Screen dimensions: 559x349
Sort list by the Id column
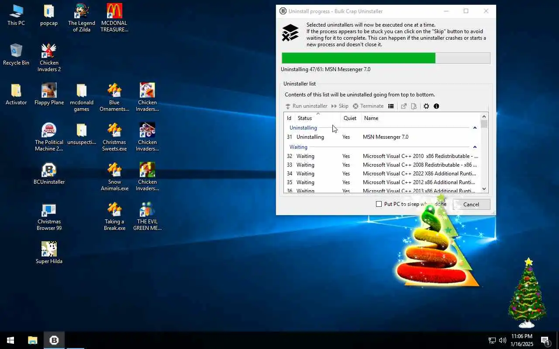coord(289,118)
